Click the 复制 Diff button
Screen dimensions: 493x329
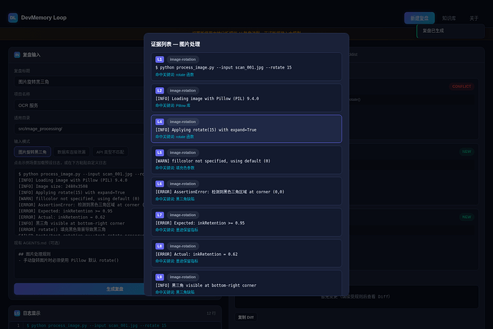tap(246, 317)
